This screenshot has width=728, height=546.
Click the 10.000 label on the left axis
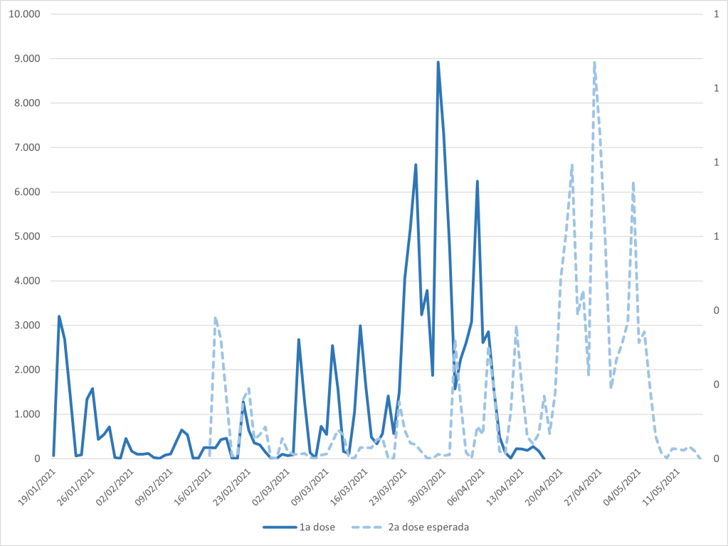coord(23,14)
